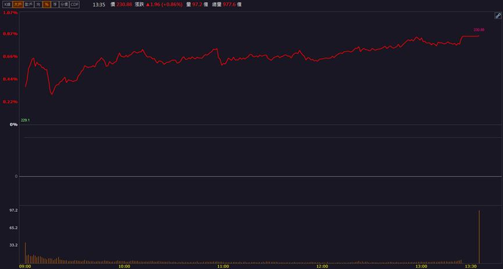503x269 pixels.
Task: Click the 0.87% axis label
Action: click(10, 34)
